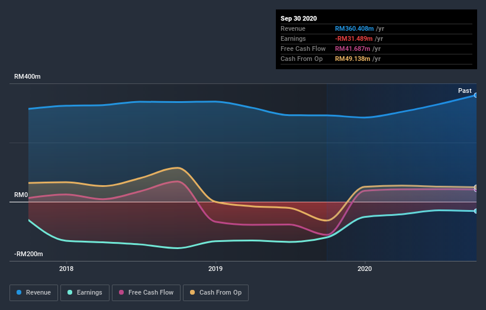
Task: Click the RM400m y-axis label
Action: coord(27,76)
